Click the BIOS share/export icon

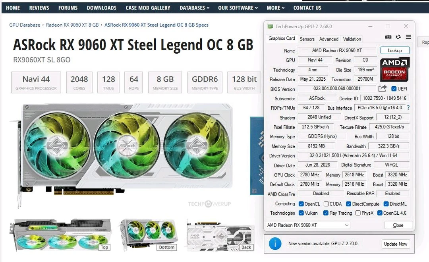[x=382, y=88]
